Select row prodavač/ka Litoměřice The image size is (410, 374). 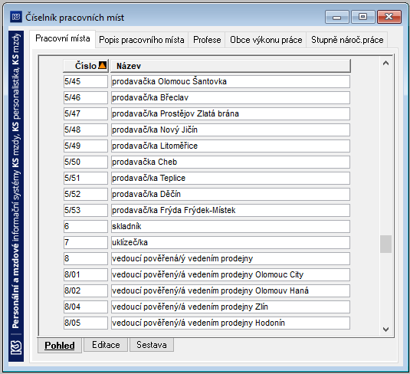231,146
